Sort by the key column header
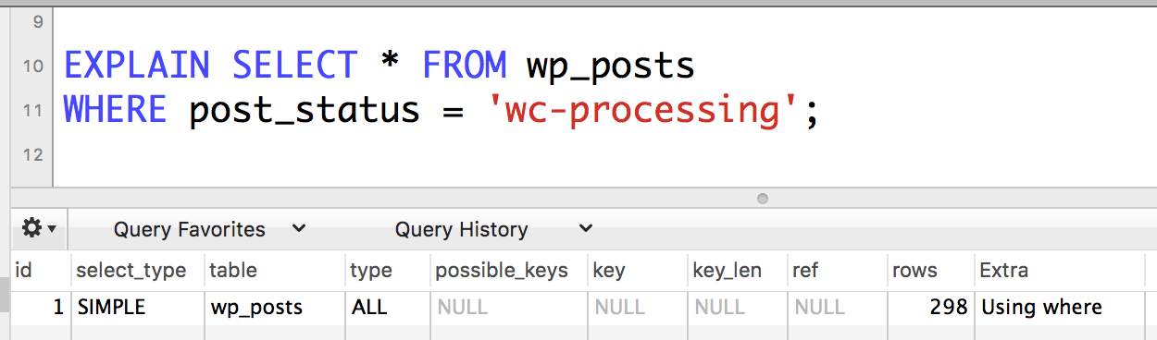The height and width of the screenshot is (340, 1157). pyautogui.click(x=638, y=271)
